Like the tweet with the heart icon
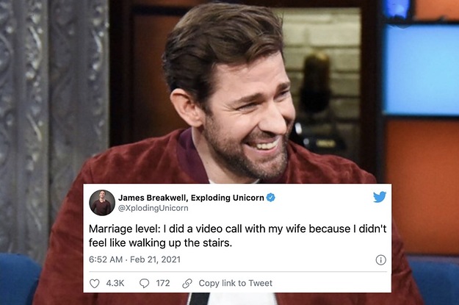 94,283
